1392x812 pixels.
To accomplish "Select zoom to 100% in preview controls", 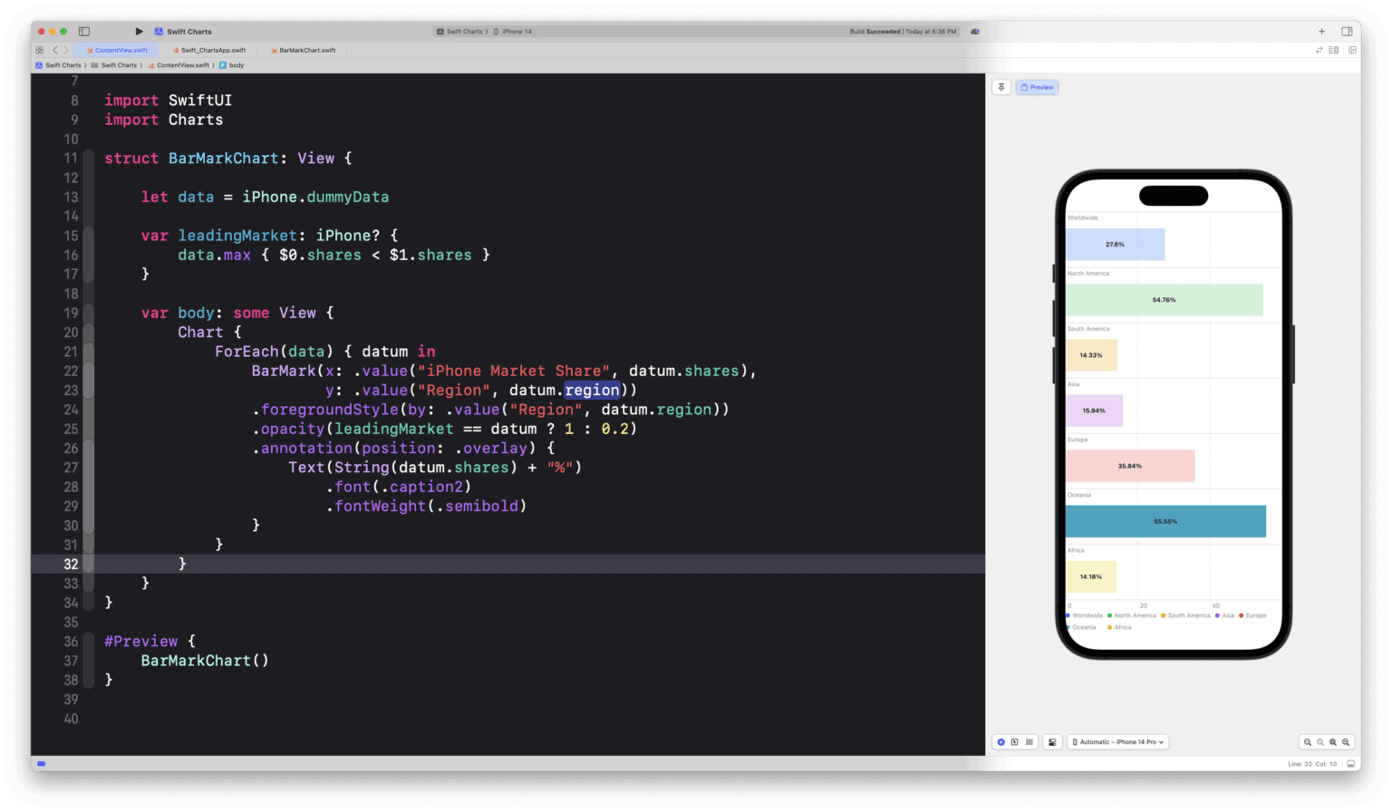I will pos(1320,741).
